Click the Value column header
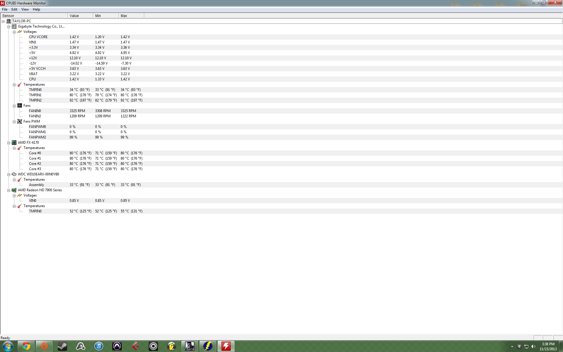This screenshot has width=563, height=352. click(x=80, y=16)
